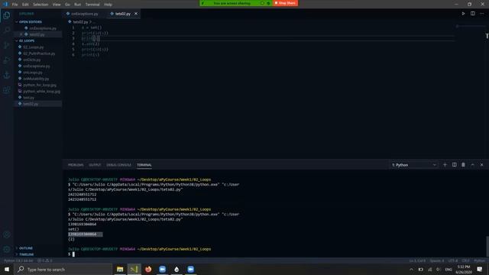Close the terminal panel
Screen dimensions: 489x275
click(481, 165)
